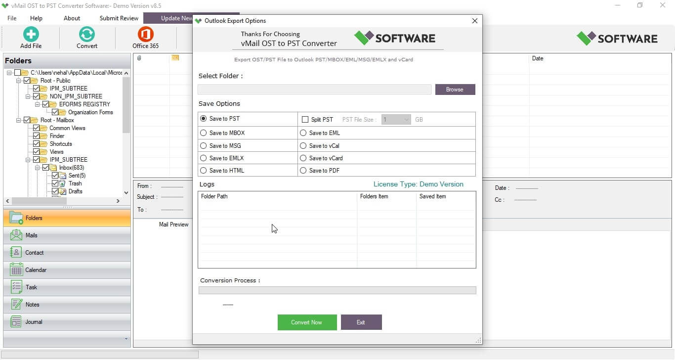Switch to the Folders navigation pane
675x360 pixels.
67,218
